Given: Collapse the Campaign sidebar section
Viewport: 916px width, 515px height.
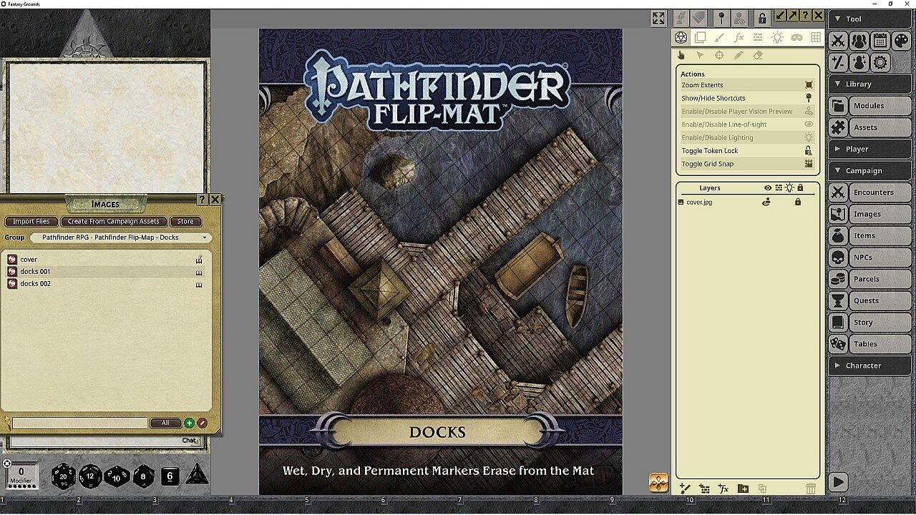Looking at the screenshot, I should tap(869, 170).
